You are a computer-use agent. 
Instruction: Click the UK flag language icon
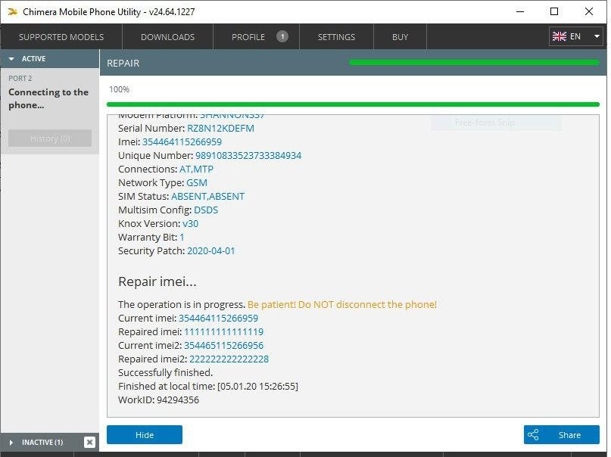click(x=560, y=36)
